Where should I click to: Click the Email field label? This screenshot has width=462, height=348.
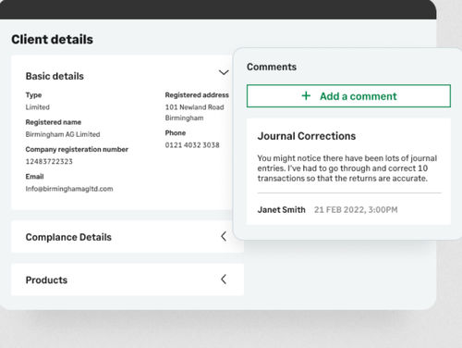[x=34, y=177]
